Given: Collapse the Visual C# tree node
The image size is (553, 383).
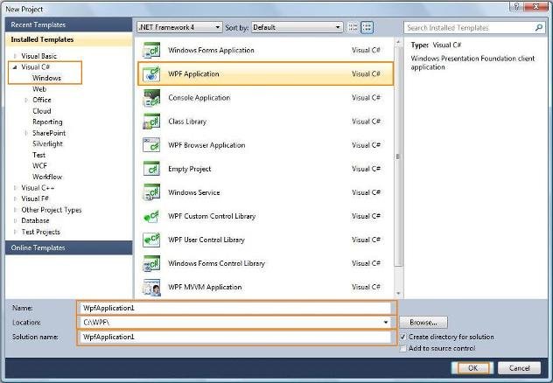Looking at the screenshot, I should point(15,67).
